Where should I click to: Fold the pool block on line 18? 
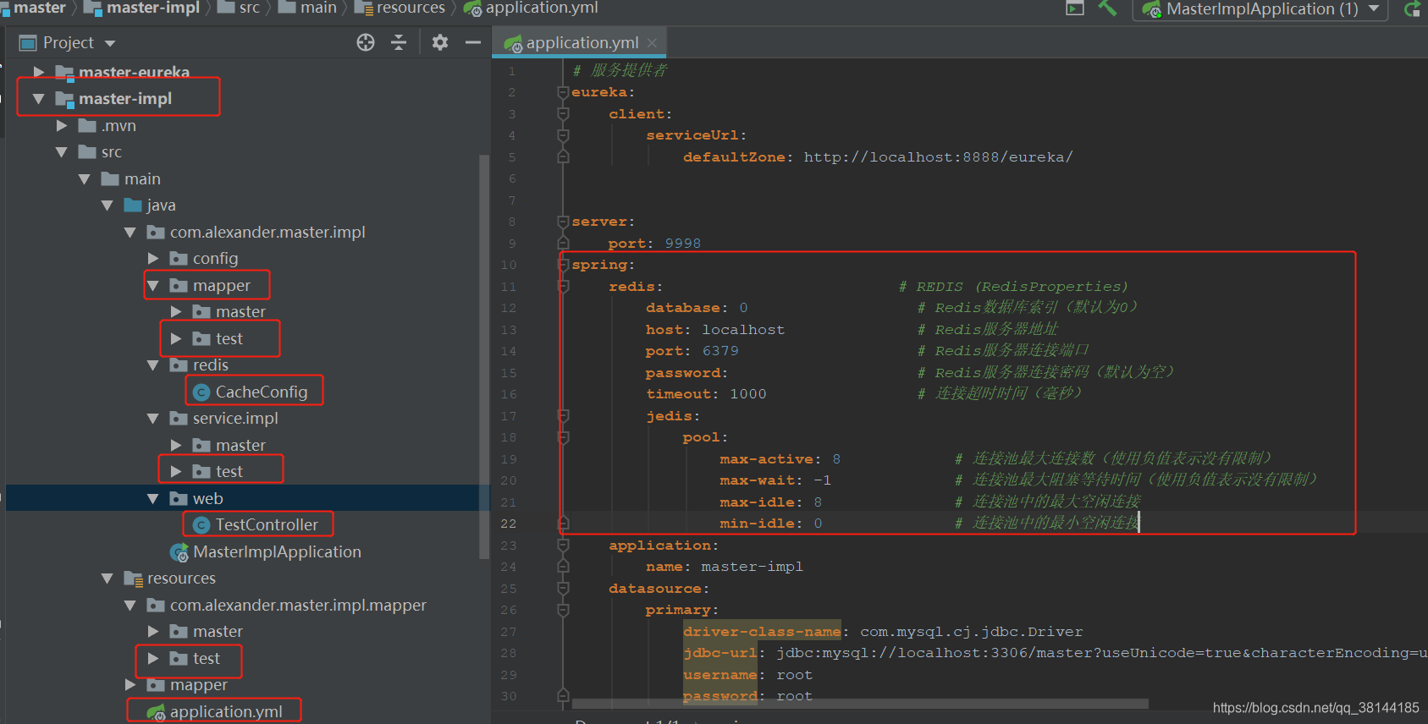pyautogui.click(x=563, y=437)
